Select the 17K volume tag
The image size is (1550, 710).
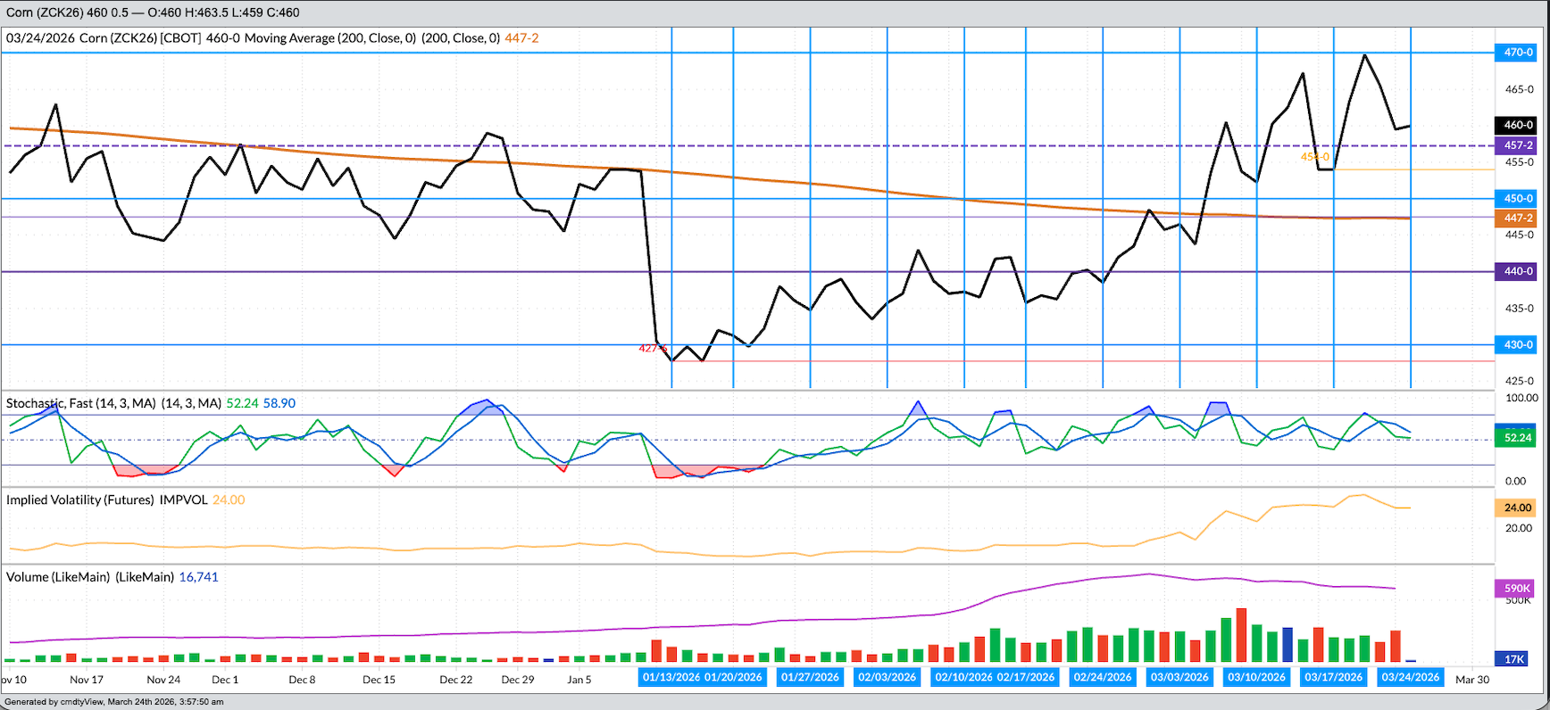coord(1514,659)
